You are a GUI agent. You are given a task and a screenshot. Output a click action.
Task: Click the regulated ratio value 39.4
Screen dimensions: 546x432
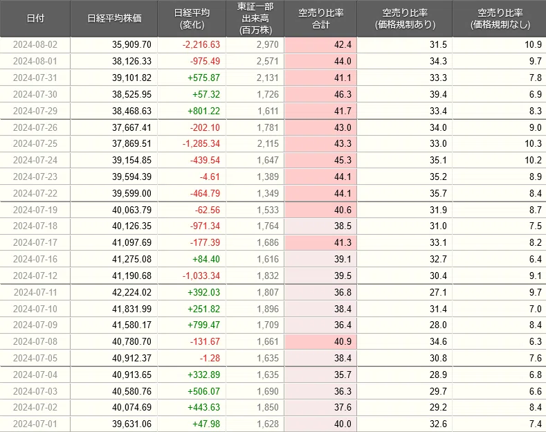coord(438,94)
